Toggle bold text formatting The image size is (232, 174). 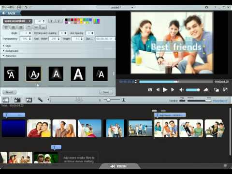point(52,21)
